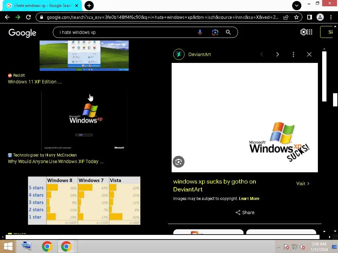Show hidden tray icons arrow
This screenshot has width=338, height=253.
(278, 247)
